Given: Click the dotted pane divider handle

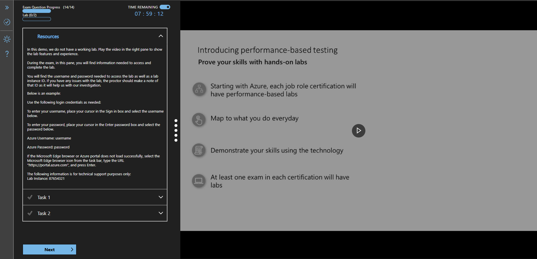Looking at the screenshot, I should tap(176, 130).
